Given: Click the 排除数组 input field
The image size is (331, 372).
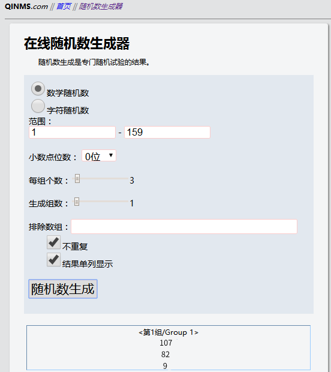Looking at the screenshot, I should pos(184,227).
